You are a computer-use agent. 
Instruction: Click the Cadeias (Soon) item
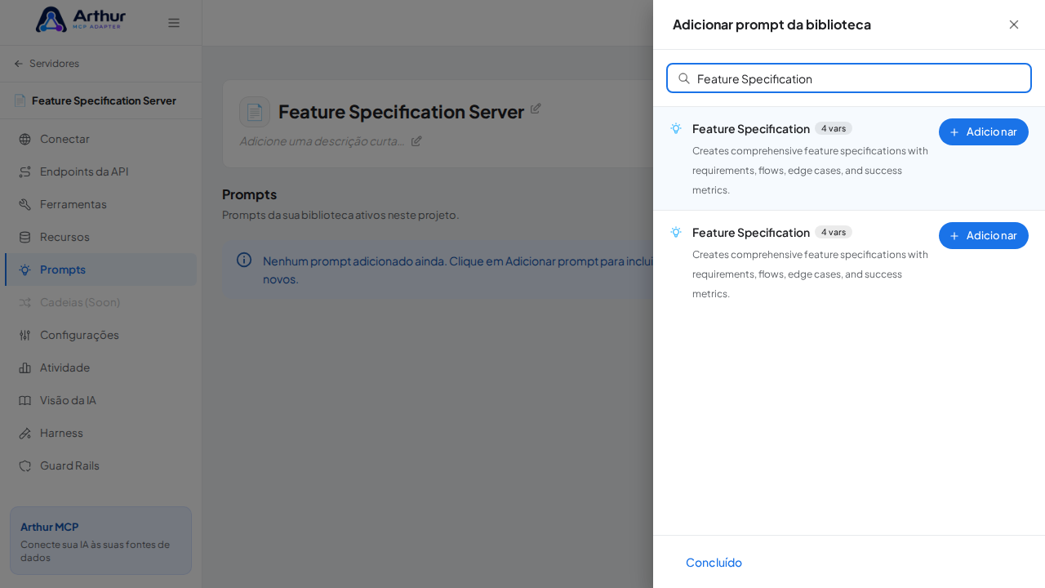[100, 302]
